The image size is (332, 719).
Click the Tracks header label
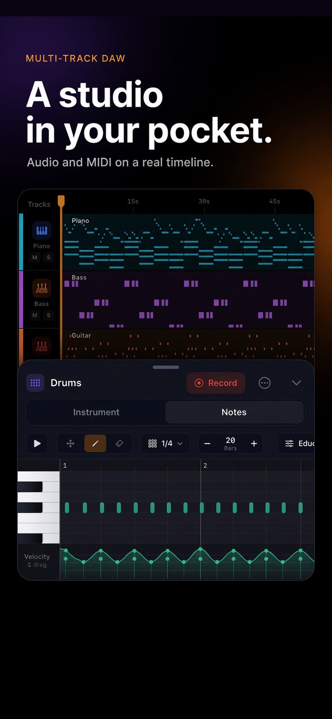pos(39,204)
